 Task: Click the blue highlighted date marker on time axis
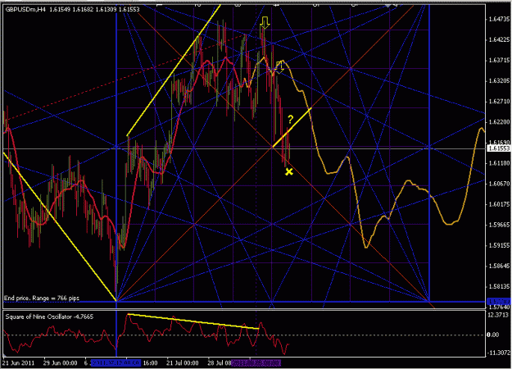[x=116, y=363]
